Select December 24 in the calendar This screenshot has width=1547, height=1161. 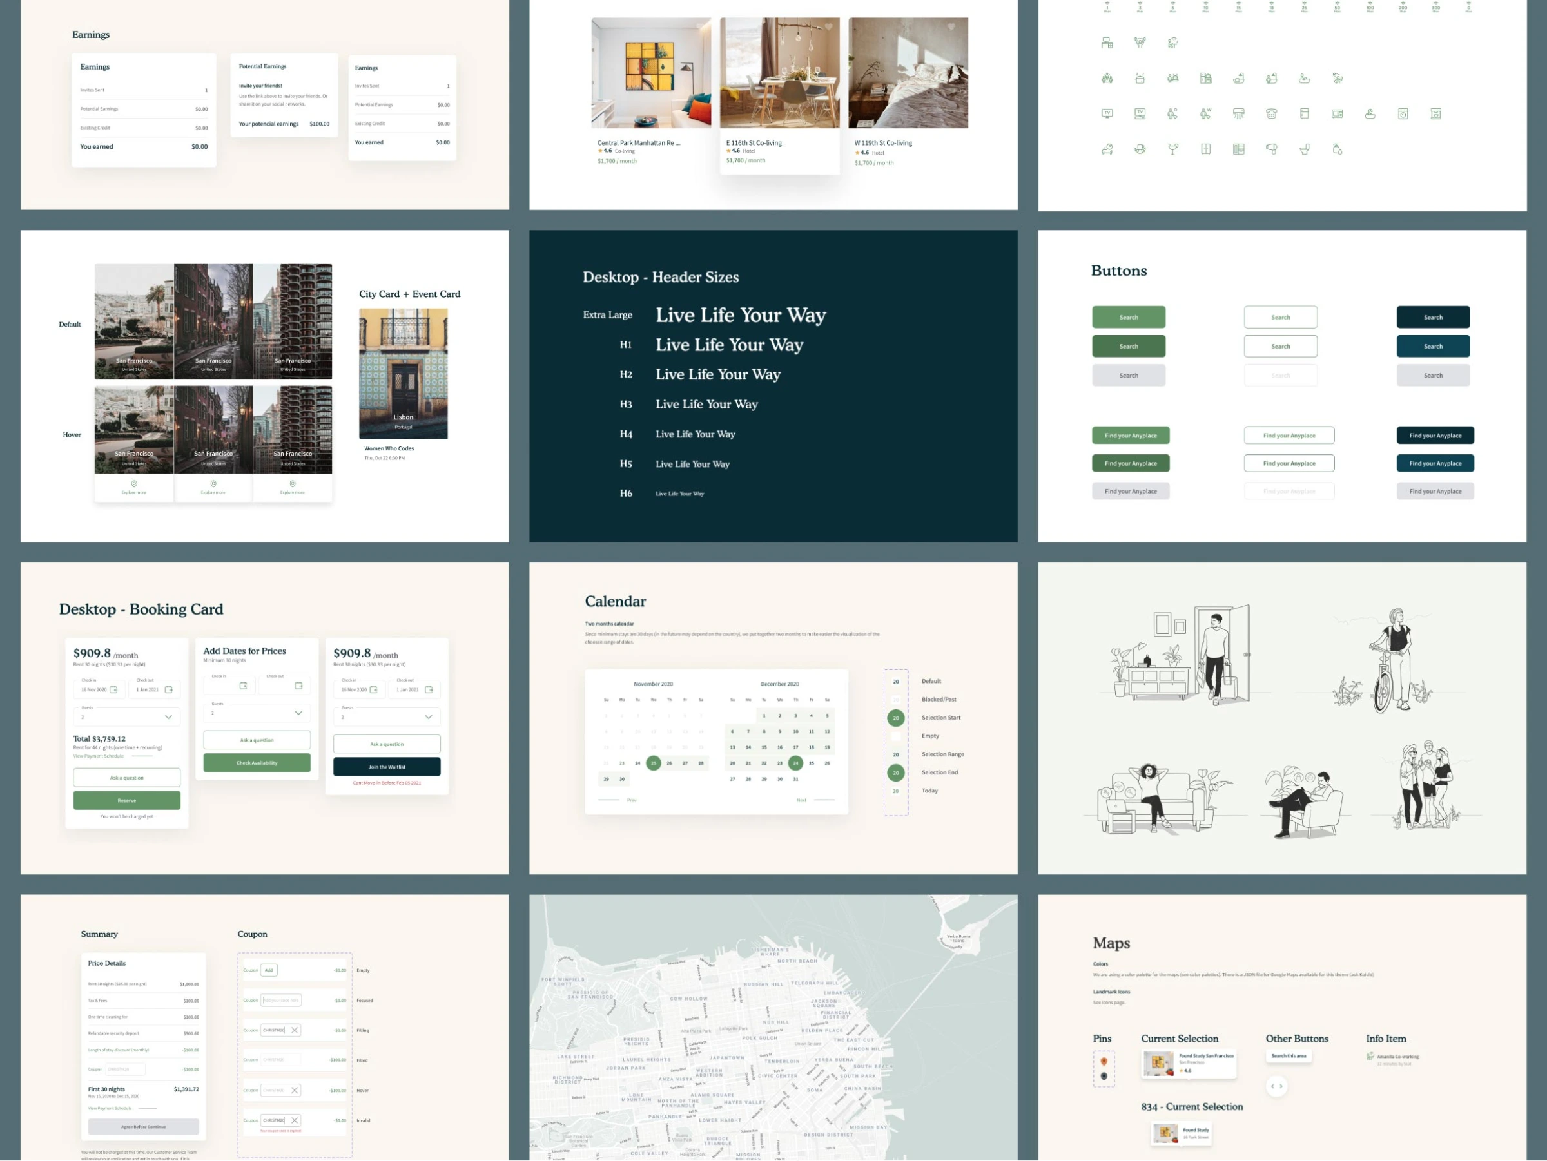(795, 763)
